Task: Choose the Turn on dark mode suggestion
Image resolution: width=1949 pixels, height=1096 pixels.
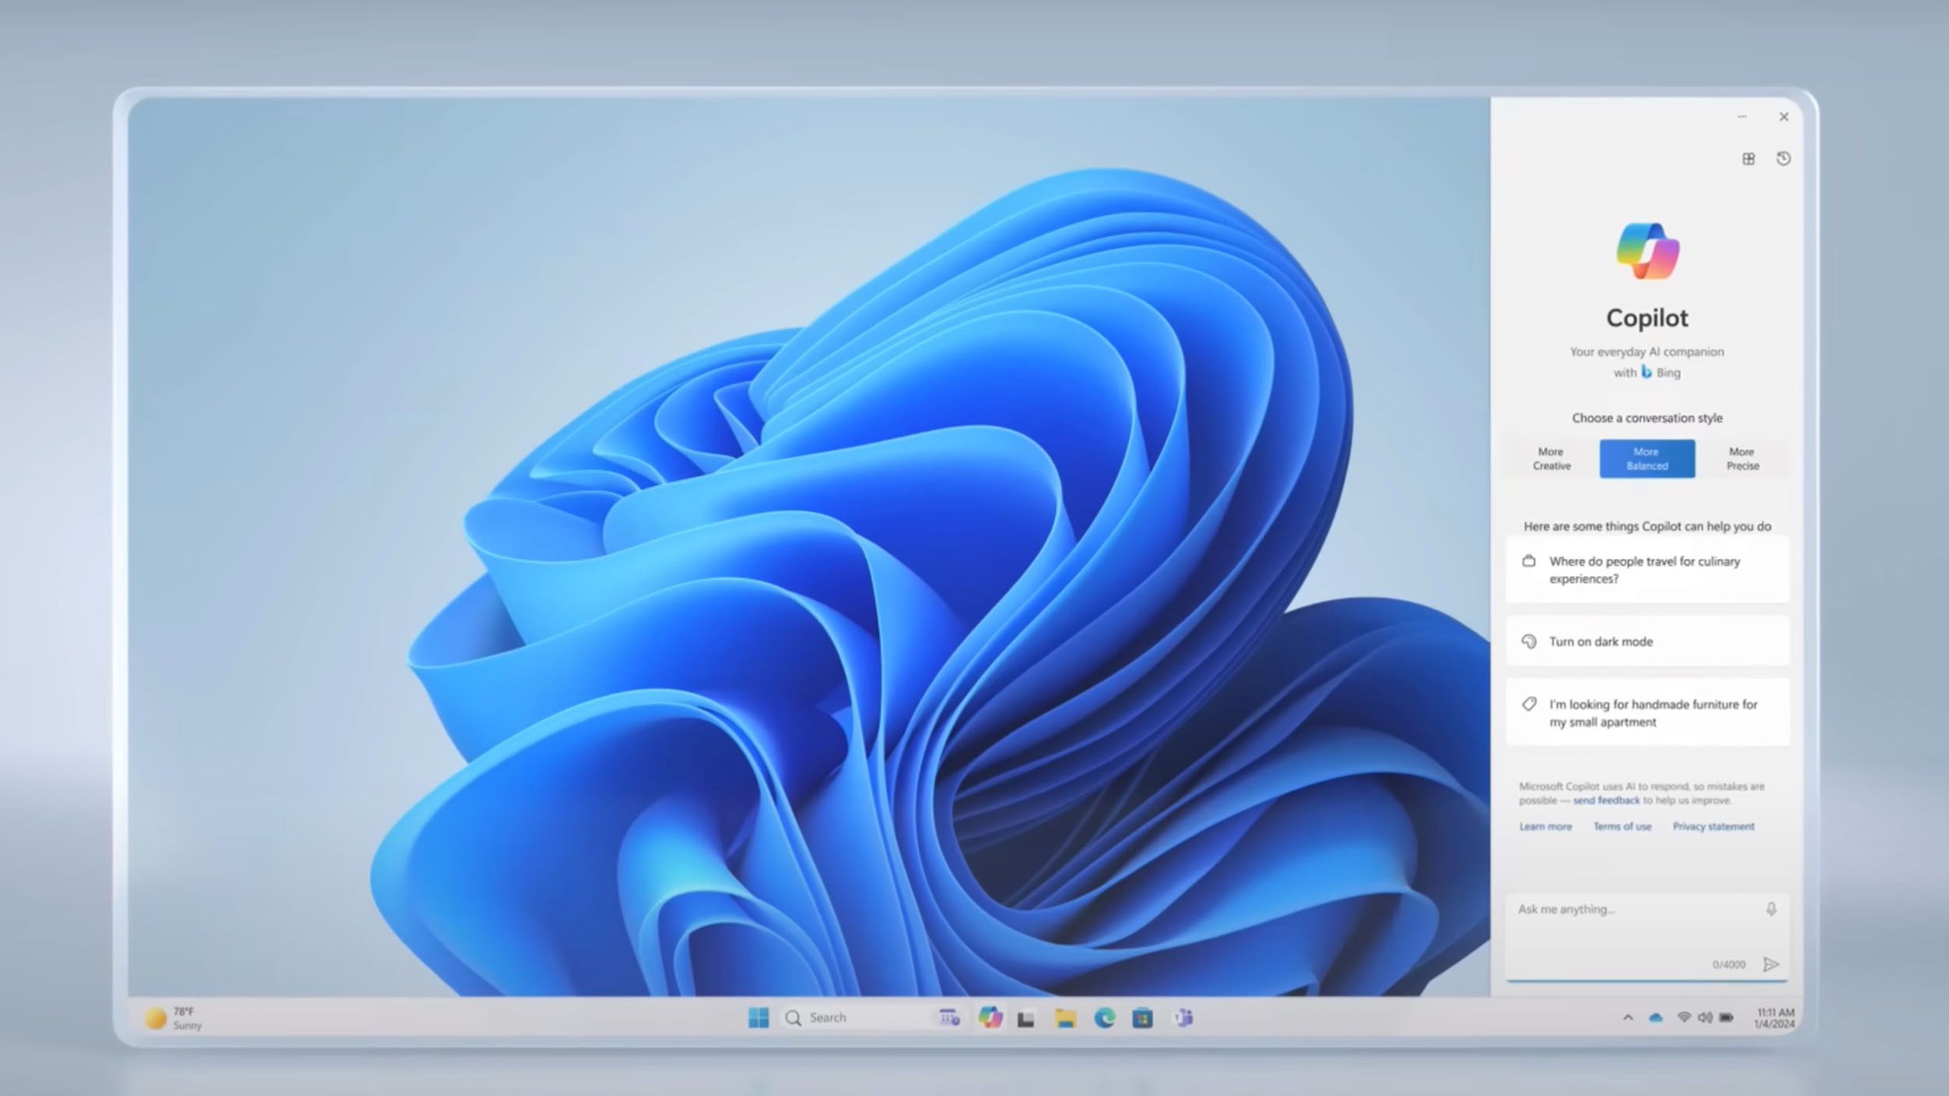Action: coord(1647,642)
